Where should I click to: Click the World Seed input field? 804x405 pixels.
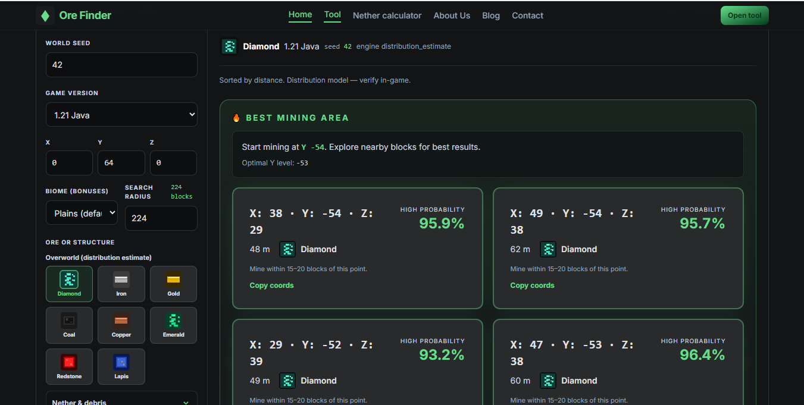tap(121, 65)
